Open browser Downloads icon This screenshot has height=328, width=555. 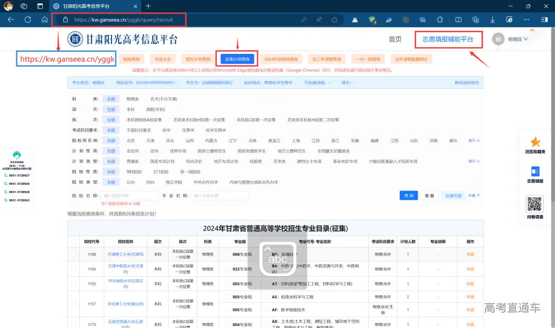(492, 20)
